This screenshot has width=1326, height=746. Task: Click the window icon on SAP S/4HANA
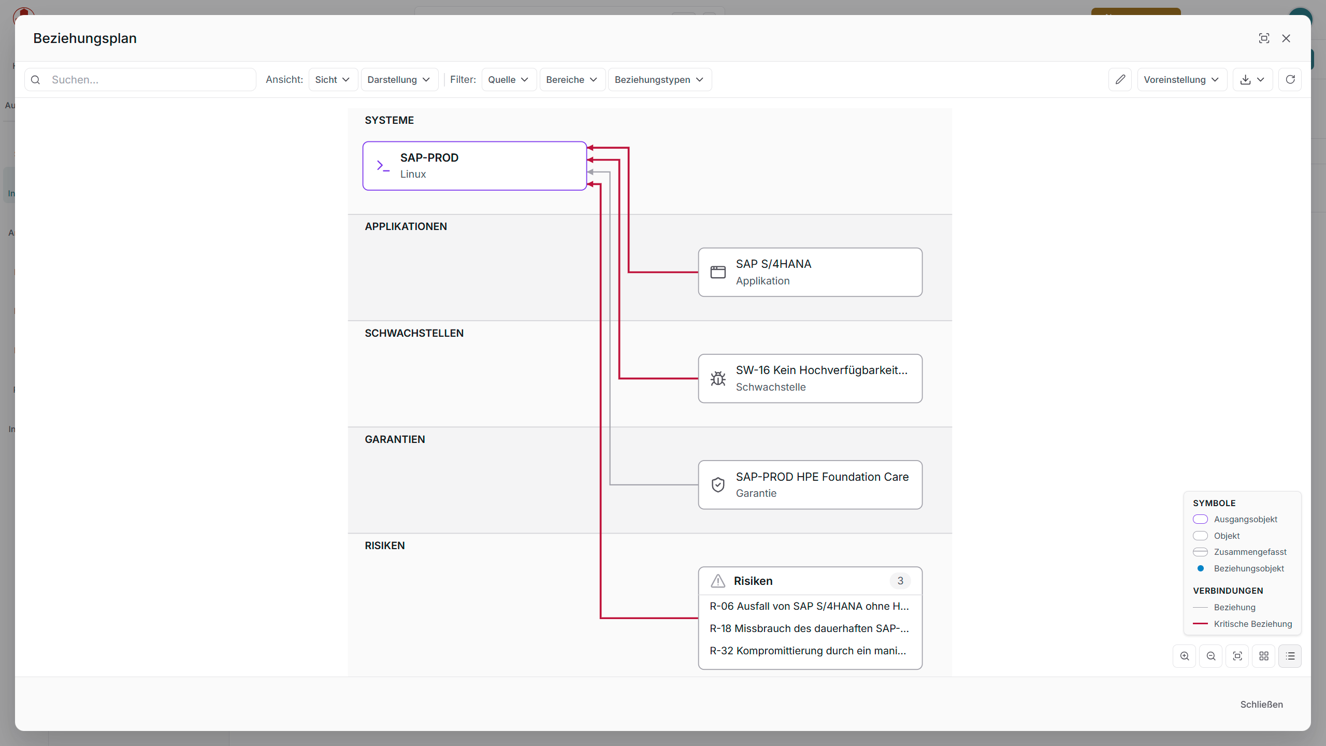click(718, 272)
